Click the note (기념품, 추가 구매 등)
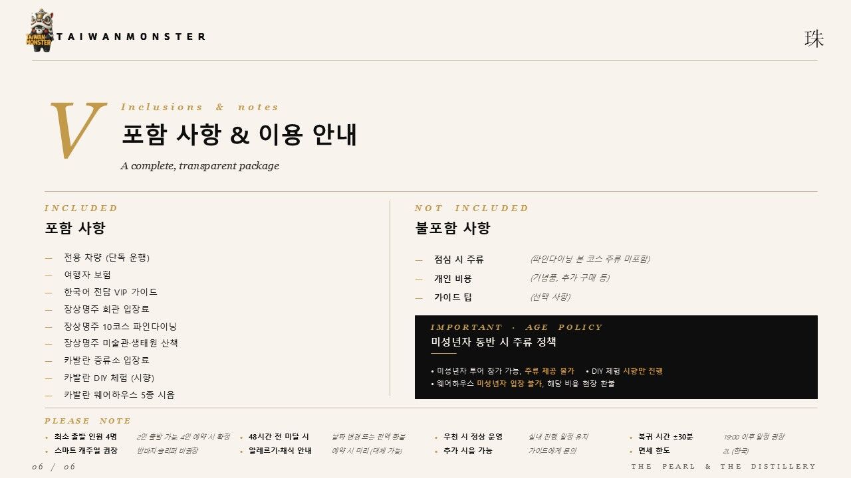Viewport: 851px width, 478px height. click(x=570, y=278)
